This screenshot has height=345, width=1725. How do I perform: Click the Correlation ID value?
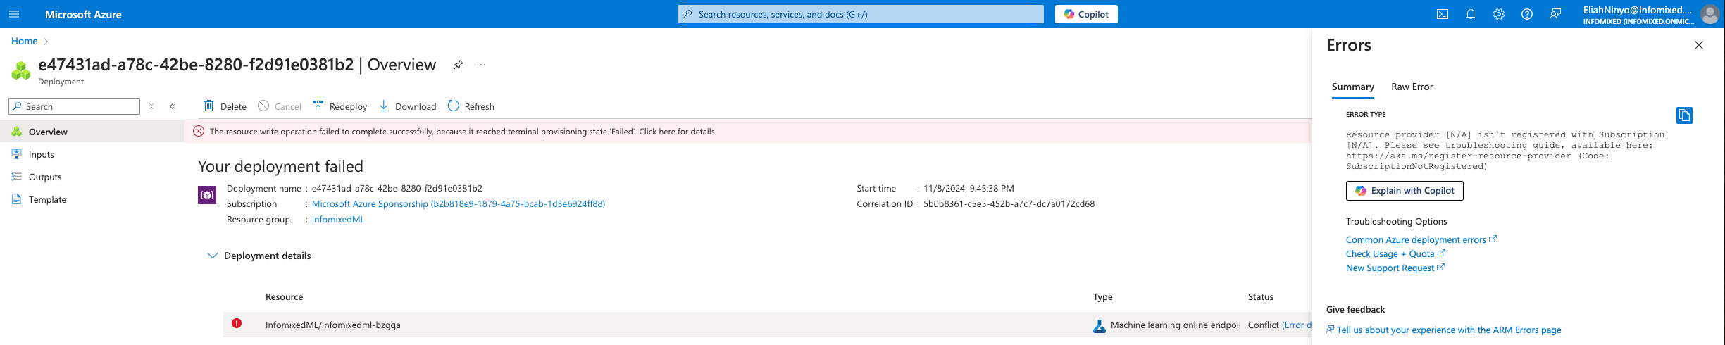tap(1009, 203)
